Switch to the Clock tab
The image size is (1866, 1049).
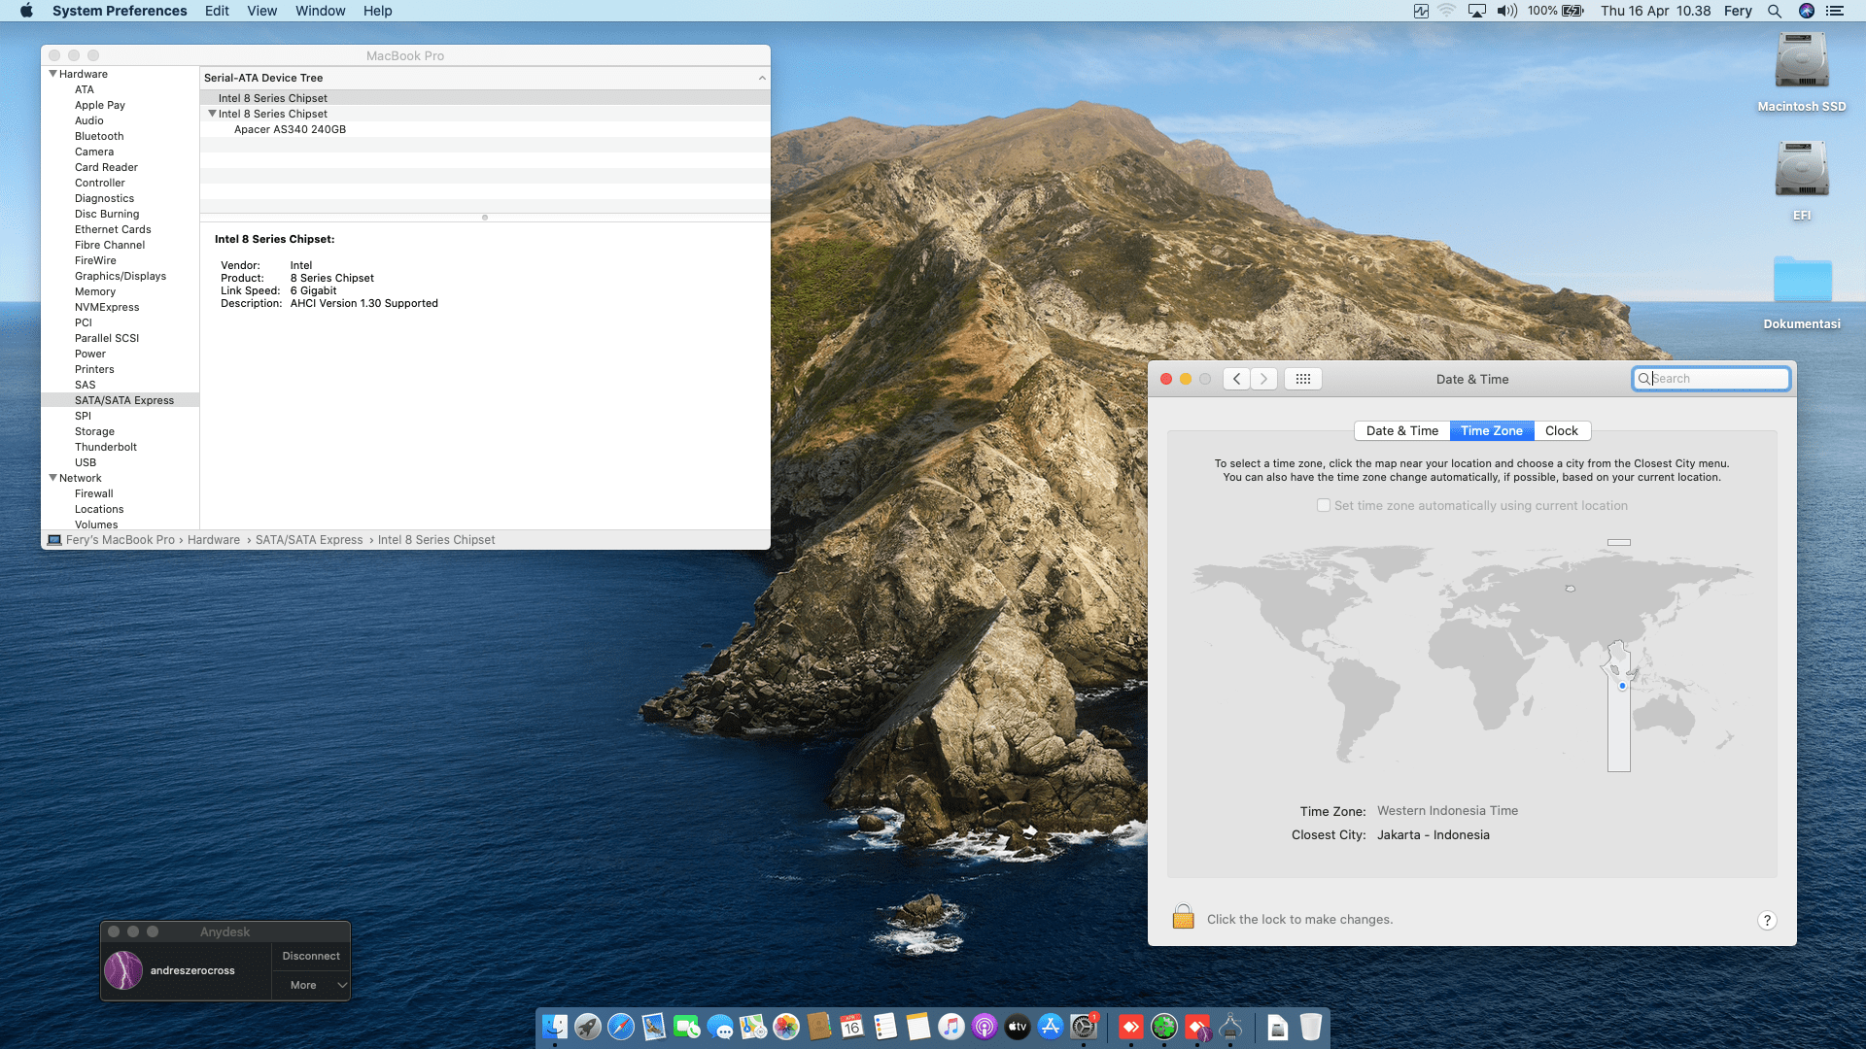coord(1561,430)
